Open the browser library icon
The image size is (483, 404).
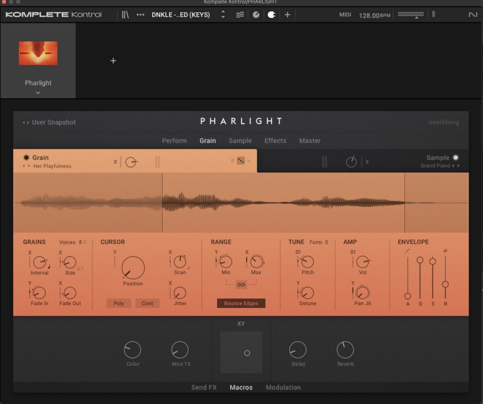click(x=125, y=15)
